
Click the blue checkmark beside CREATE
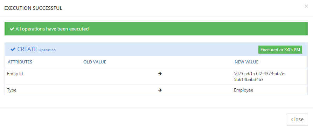[x=13, y=49]
